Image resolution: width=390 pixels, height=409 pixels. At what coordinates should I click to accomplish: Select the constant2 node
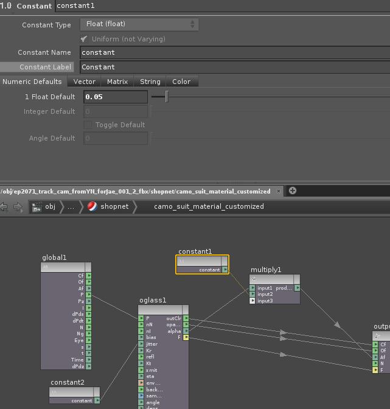[x=71, y=392]
